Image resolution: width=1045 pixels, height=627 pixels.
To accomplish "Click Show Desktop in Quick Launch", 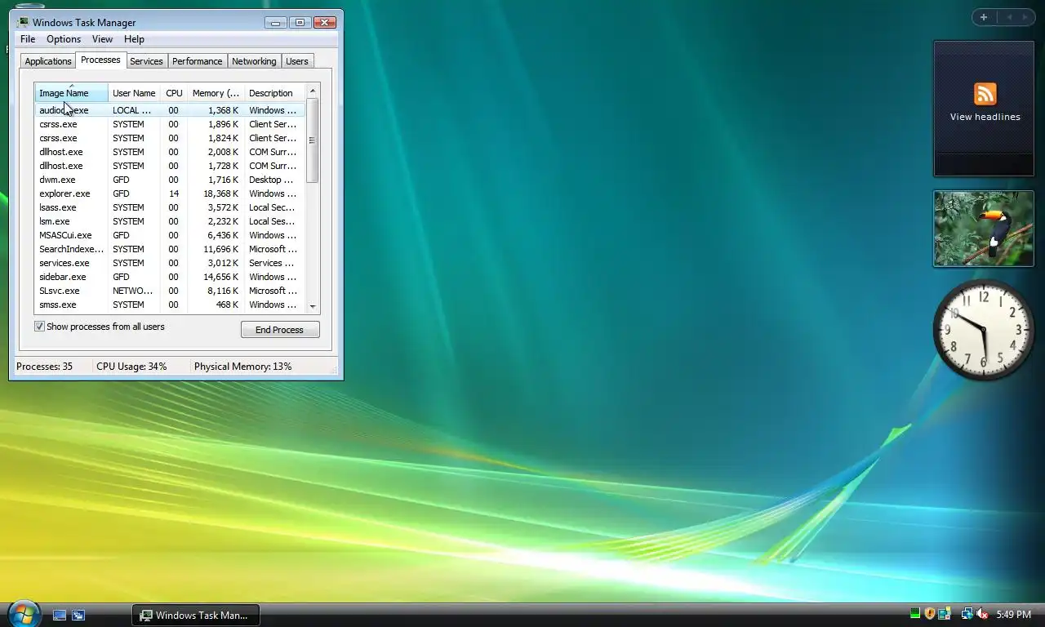I will click(60, 615).
